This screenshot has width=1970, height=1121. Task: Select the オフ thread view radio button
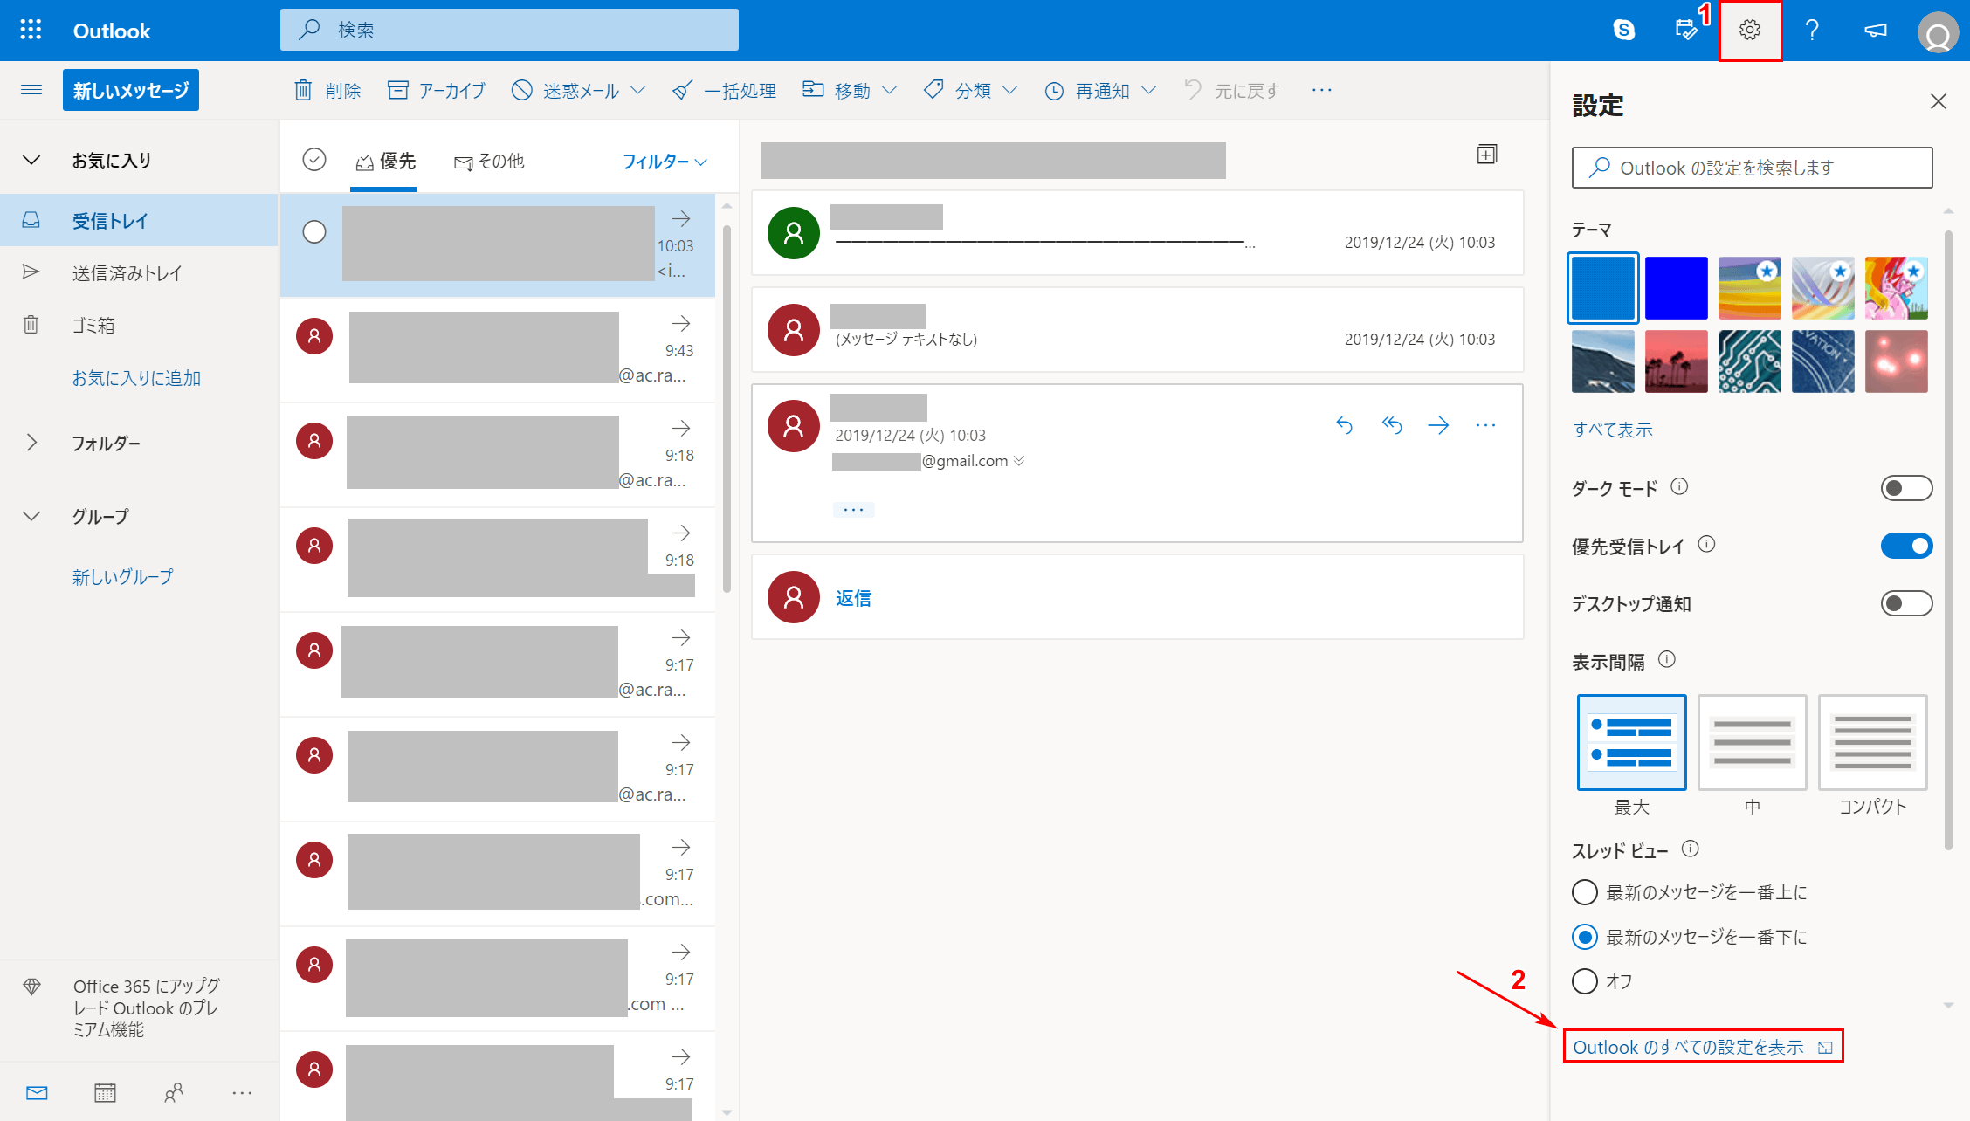click(x=1584, y=981)
